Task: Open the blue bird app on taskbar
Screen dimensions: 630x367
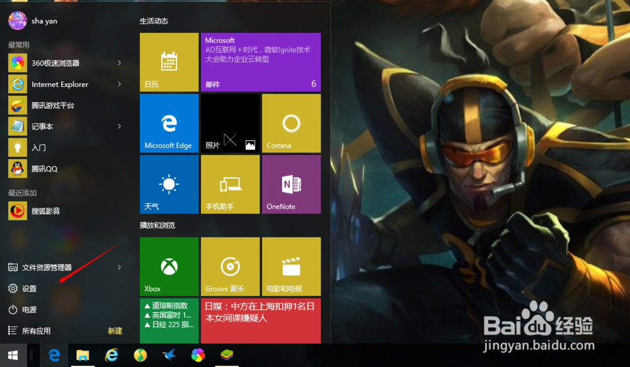Action: tap(169, 356)
